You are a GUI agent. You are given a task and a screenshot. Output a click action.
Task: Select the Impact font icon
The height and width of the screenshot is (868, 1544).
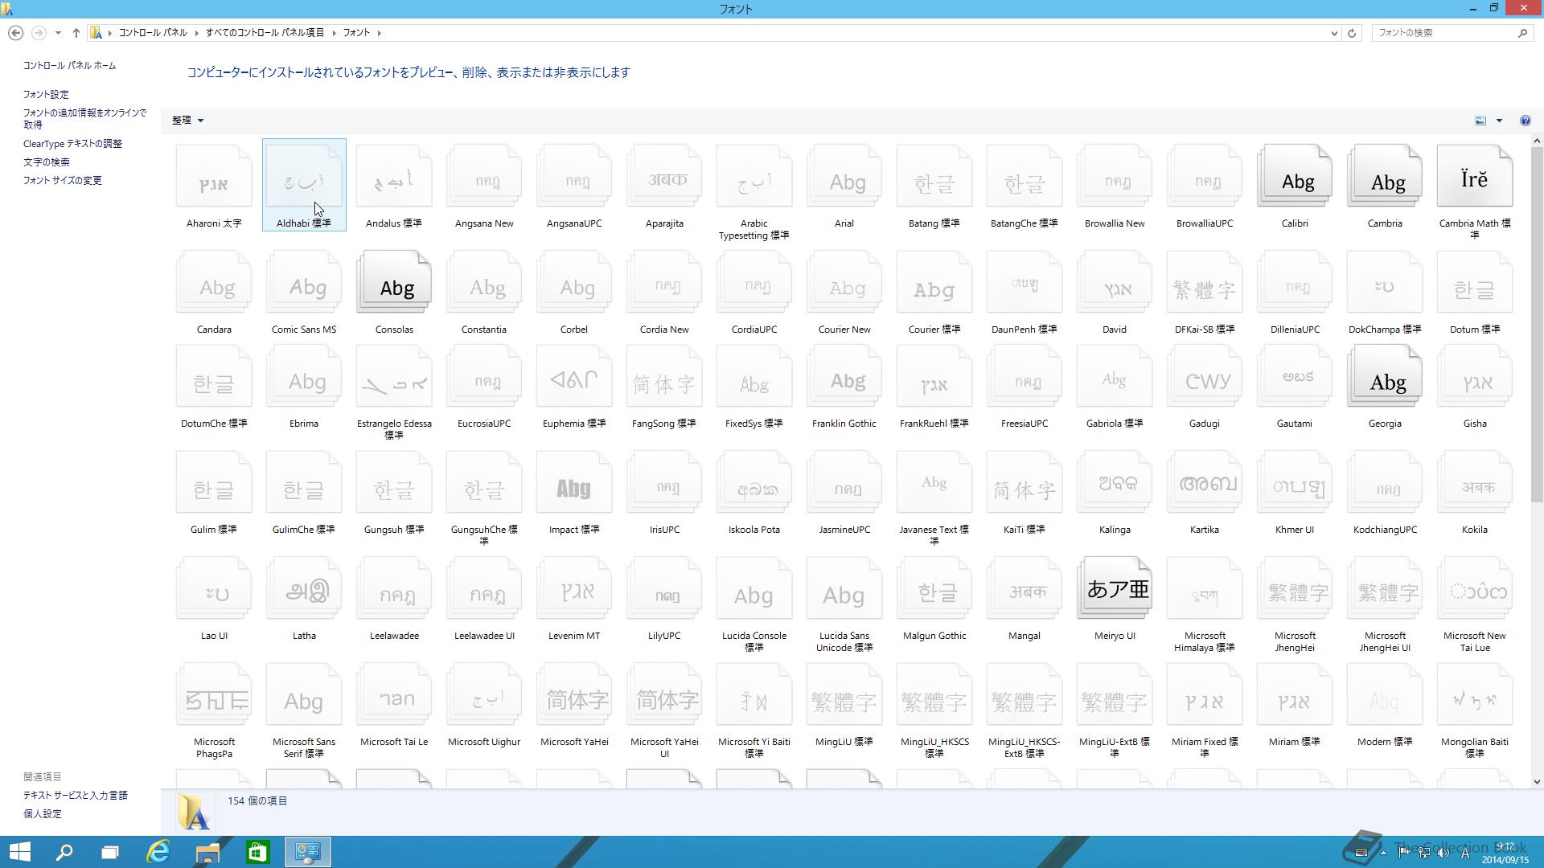pyautogui.click(x=574, y=484)
